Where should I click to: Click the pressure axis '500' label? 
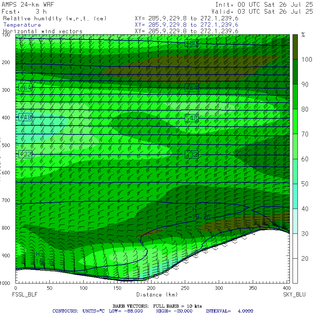(x=6, y=145)
